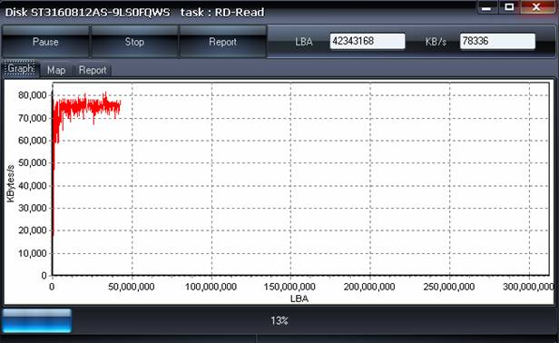
Task: Open the Report tab below toolbar
Action: pyautogui.click(x=93, y=70)
